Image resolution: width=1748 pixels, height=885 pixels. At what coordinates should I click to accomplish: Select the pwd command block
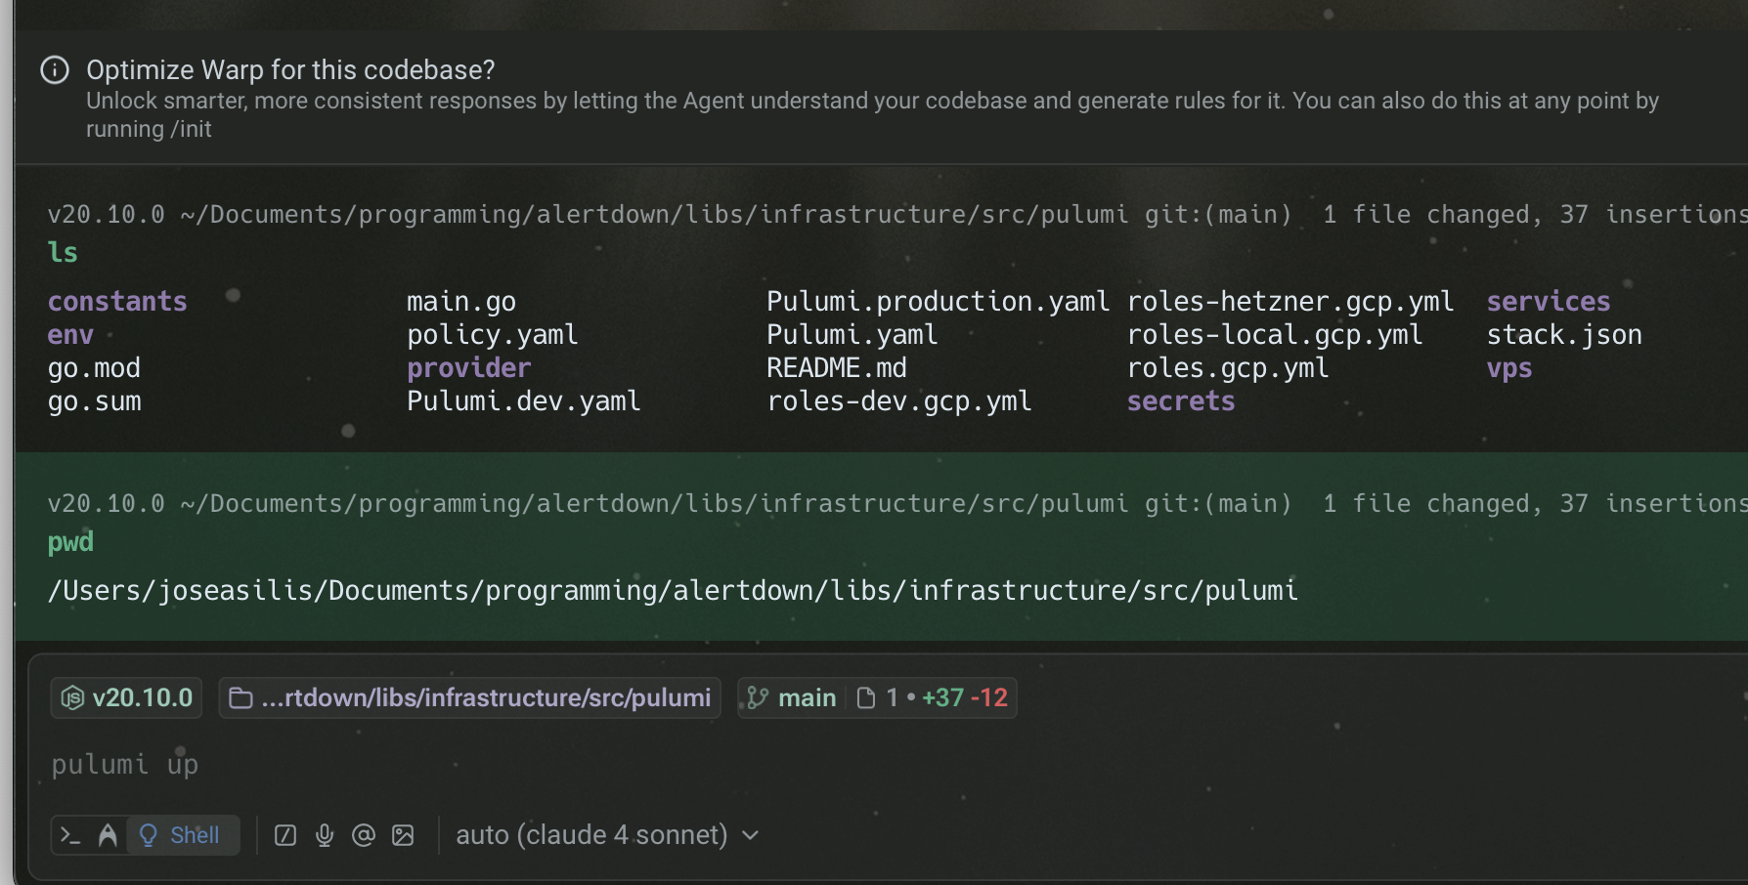point(880,546)
